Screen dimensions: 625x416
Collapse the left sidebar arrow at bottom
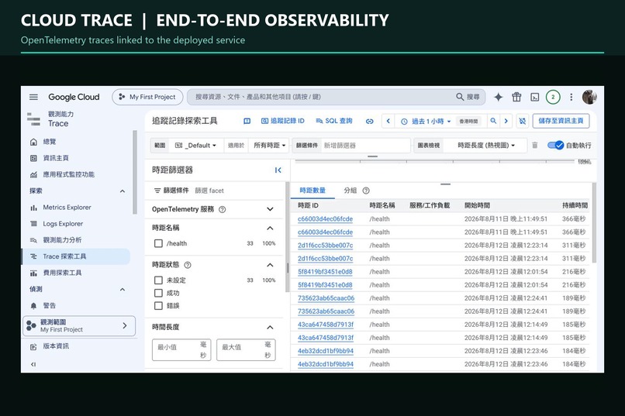[33, 364]
